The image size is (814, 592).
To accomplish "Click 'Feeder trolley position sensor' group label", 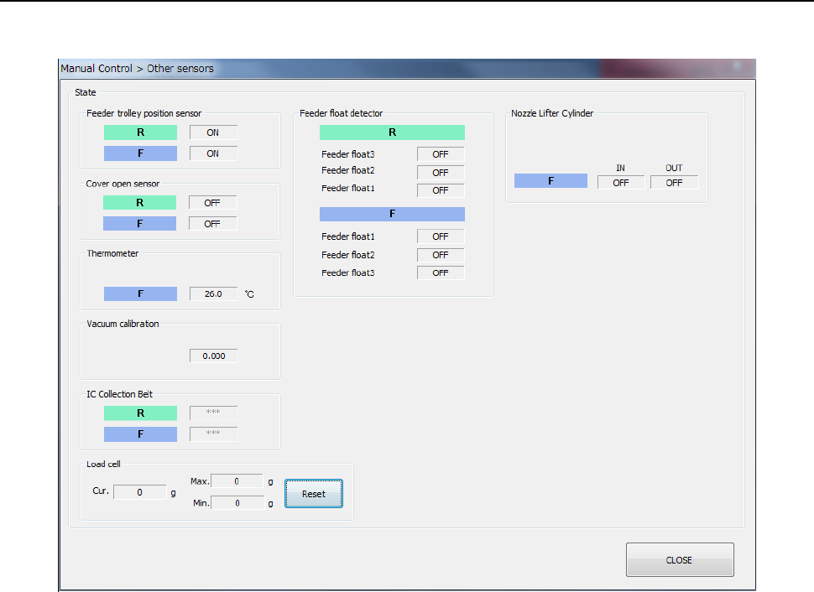I will tap(143, 113).
